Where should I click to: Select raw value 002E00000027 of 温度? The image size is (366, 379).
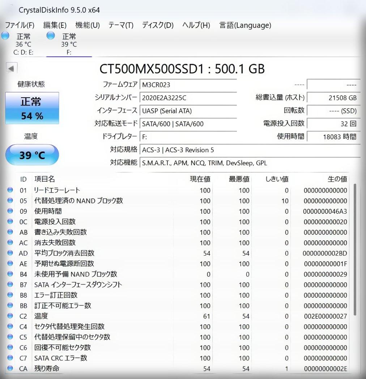pyautogui.click(x=325, y=316)
